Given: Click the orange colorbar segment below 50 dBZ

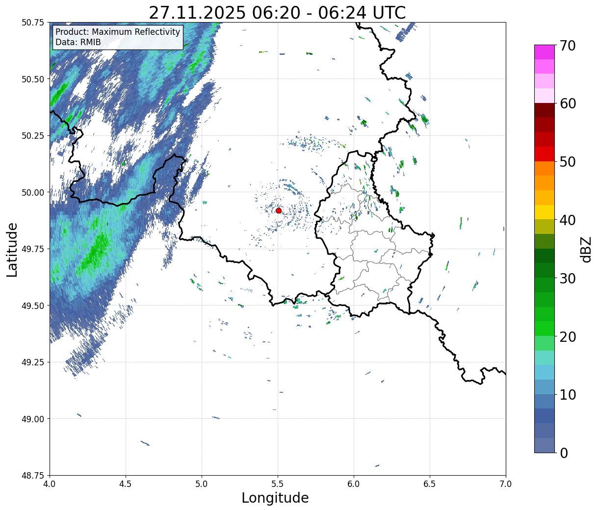Looking at the screenshot, I should coord(545,169).
